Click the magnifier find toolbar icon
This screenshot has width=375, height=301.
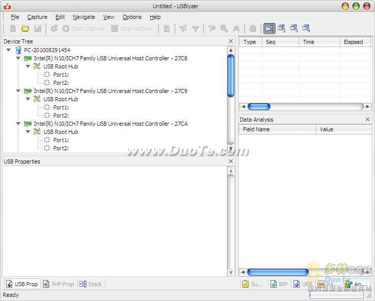pos(224,29)
